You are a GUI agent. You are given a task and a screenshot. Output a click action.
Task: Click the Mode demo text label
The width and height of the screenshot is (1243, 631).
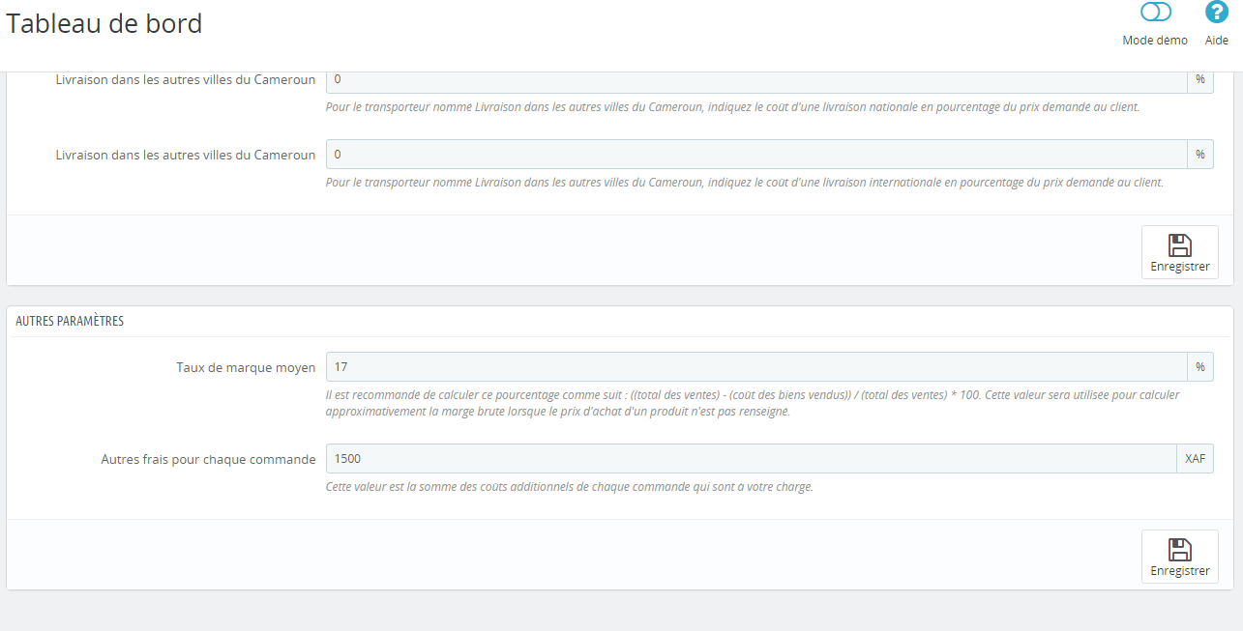click(x=1155, y=41)
